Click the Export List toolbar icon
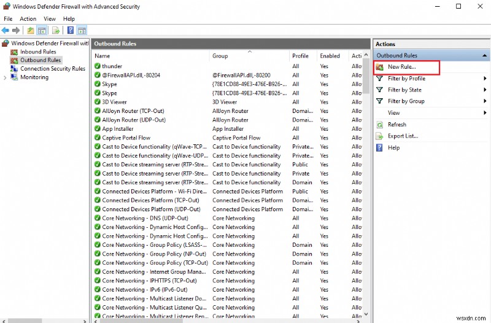 56,30
